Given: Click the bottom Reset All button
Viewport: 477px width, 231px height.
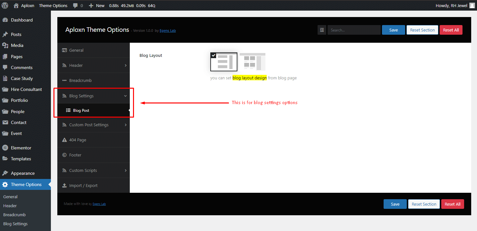Looking at the screenshot, I should point(453,204).
